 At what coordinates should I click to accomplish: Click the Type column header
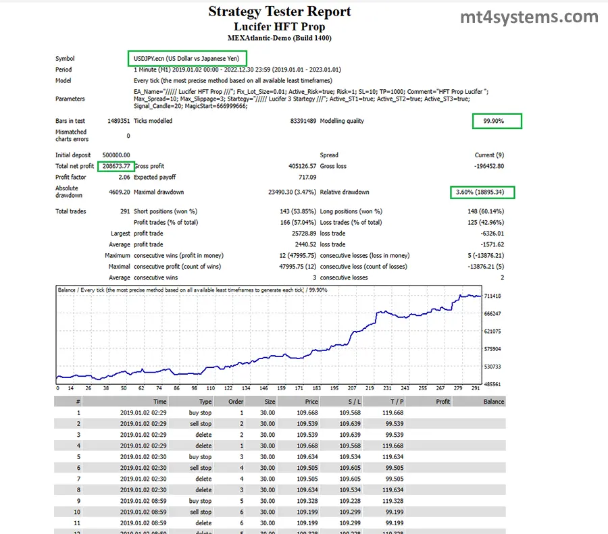click(x=204, y=401)
